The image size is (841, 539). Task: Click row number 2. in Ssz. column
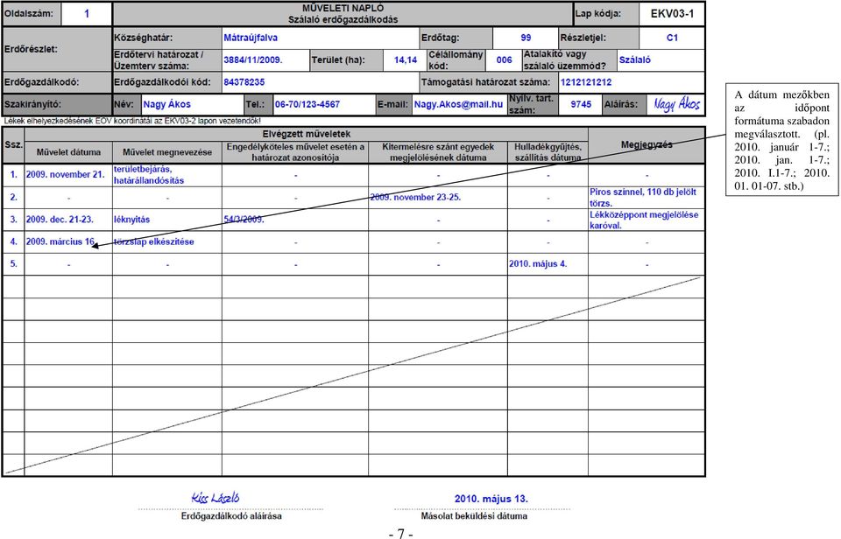(13, 197)
